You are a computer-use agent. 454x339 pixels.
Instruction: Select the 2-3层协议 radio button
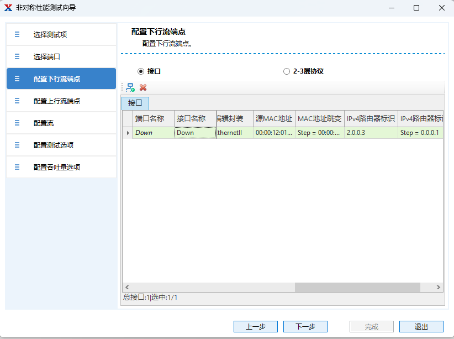286,71
